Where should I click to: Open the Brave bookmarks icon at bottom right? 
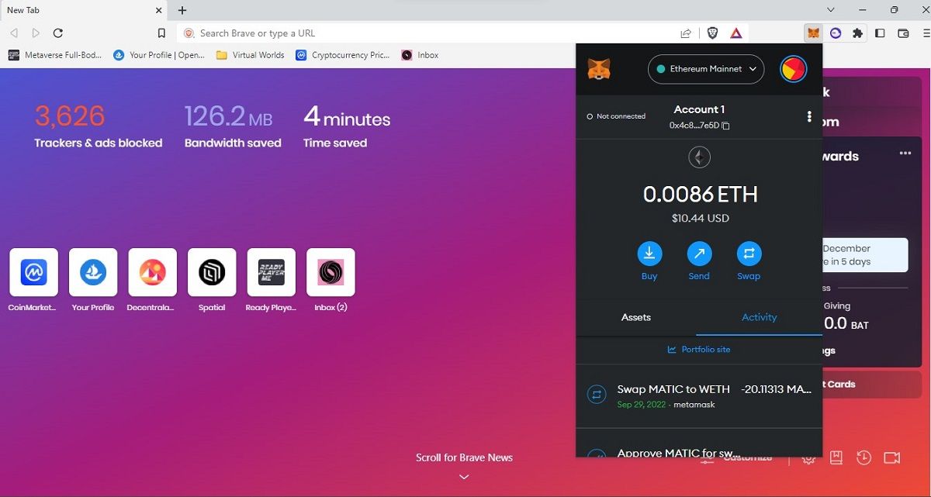(x=836, y=457)
